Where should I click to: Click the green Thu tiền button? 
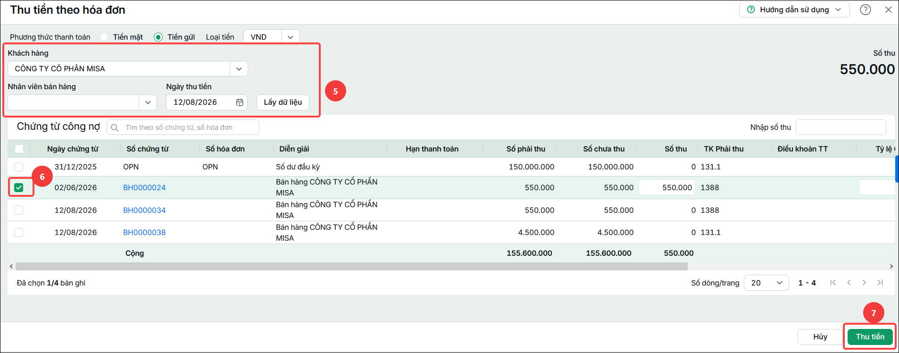pos(870,336)
